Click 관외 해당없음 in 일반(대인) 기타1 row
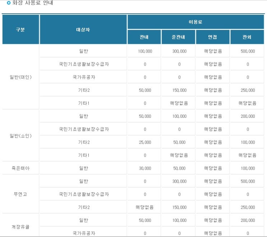The height and width of the screenshot is (237, 267). pyautogui.click(x=248, y=103)
